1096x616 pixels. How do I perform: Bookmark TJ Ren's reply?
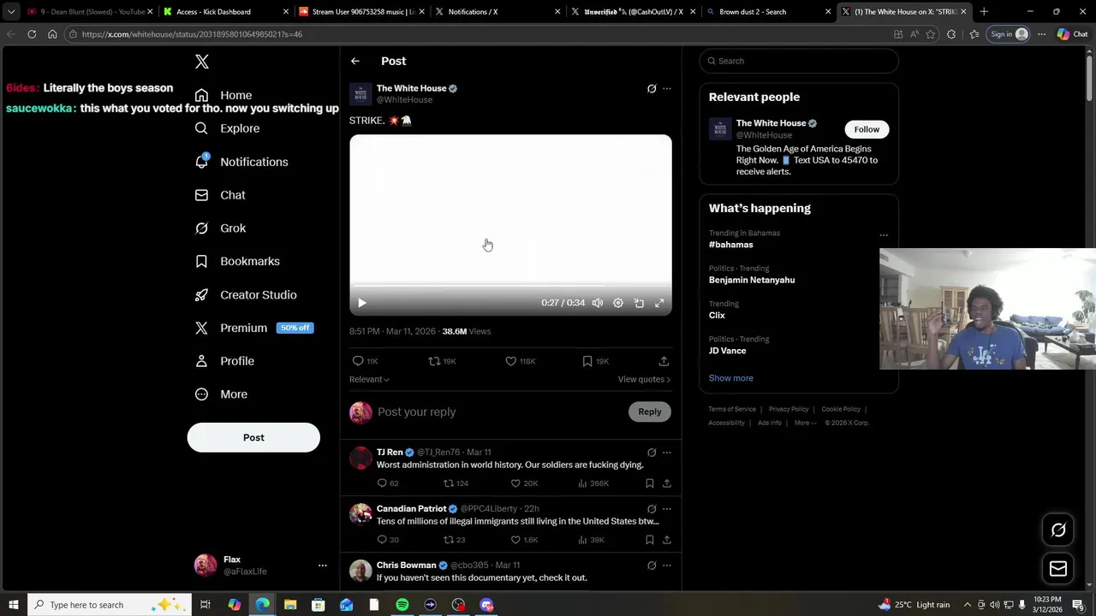650,483
